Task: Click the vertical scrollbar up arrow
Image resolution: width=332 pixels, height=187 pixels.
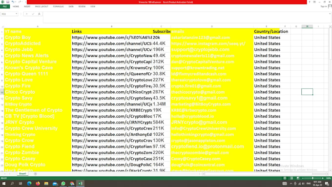Action: coord(331,26)
